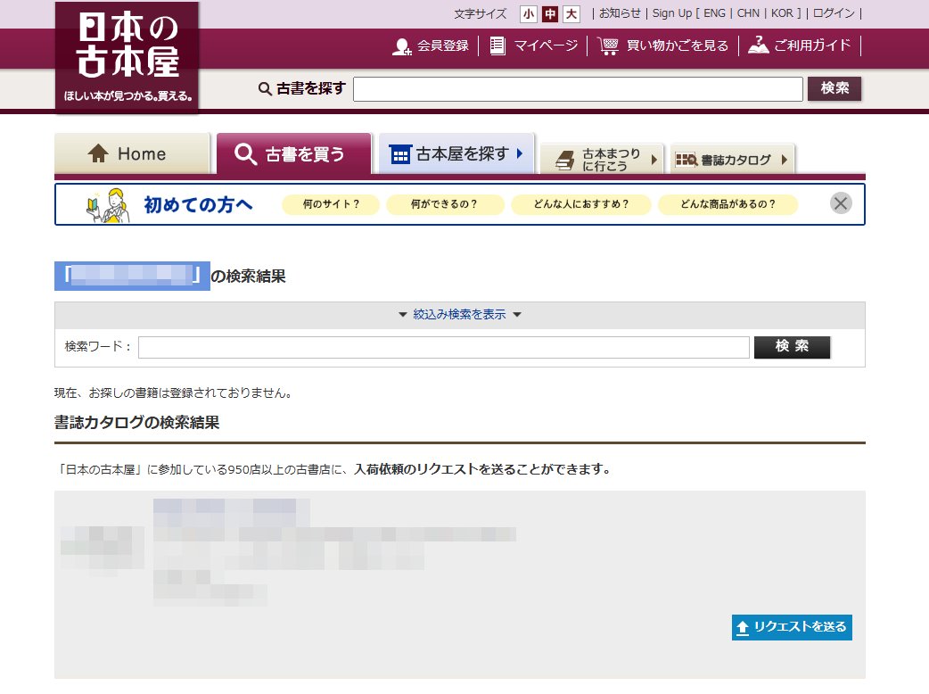Screen dimensions: 929x694
Task: Open the 書誌カタログ tab
Action: pyautogui.click(x=732, y=159)
